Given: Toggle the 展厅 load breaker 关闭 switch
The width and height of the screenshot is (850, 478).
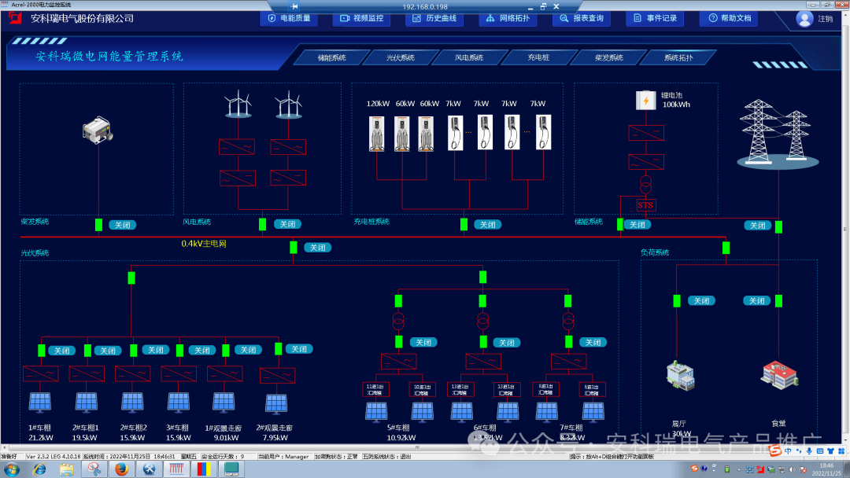Looking at the screenshot, I should coord(701,300).
